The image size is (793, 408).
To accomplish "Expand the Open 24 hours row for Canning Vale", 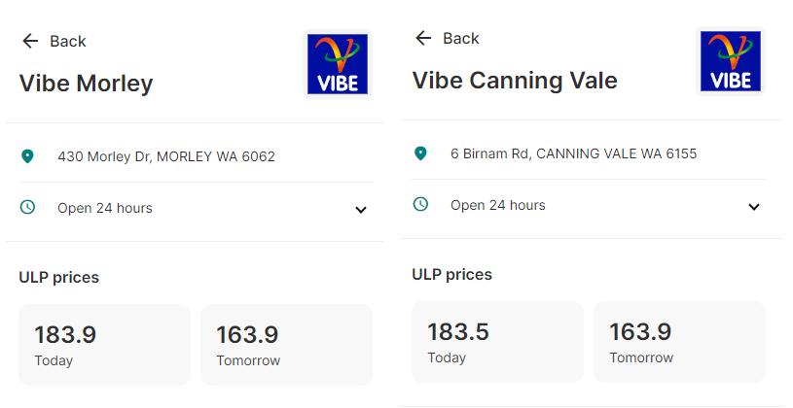I will coord(588,205).
